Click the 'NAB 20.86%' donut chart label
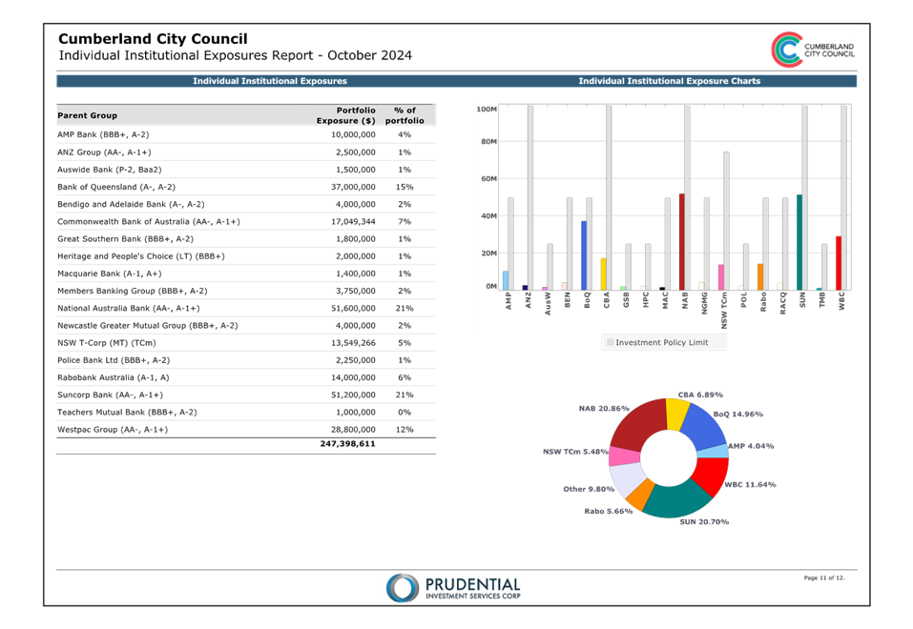 click(604, 409)
